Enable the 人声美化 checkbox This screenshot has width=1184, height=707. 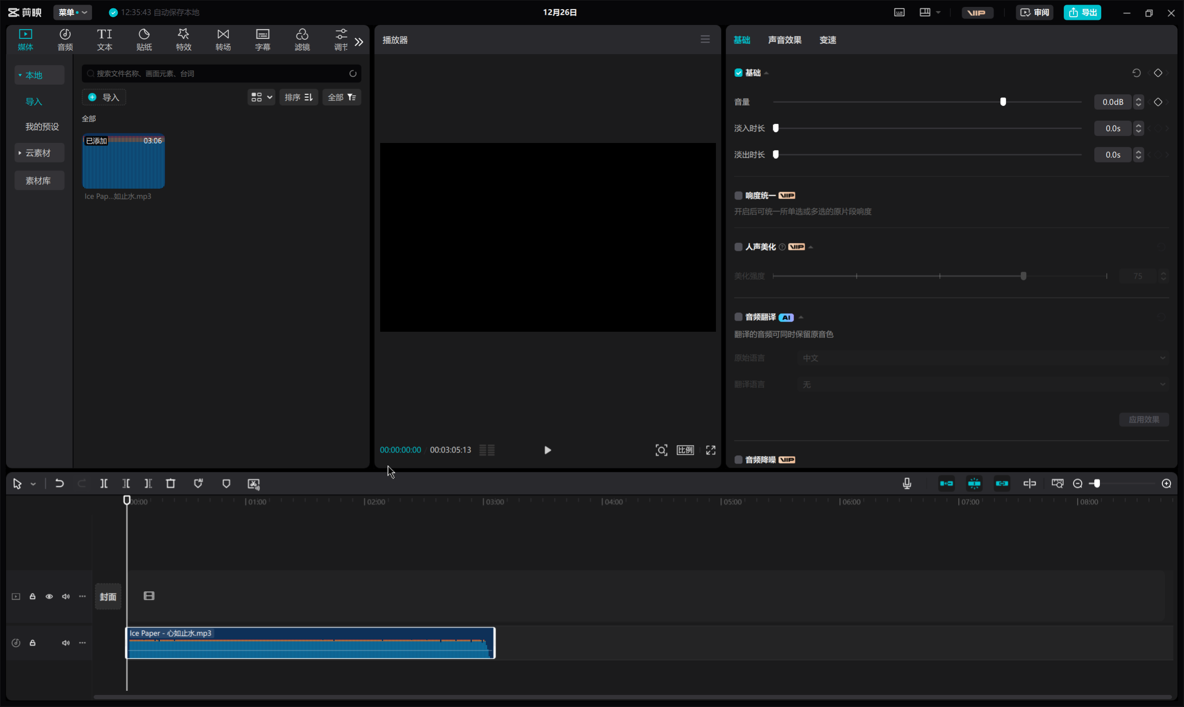pyautogui.click(x=739, y=247)
